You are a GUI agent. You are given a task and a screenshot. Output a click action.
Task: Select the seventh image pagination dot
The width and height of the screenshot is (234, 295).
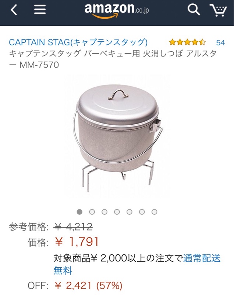click(x=154, y=212)
